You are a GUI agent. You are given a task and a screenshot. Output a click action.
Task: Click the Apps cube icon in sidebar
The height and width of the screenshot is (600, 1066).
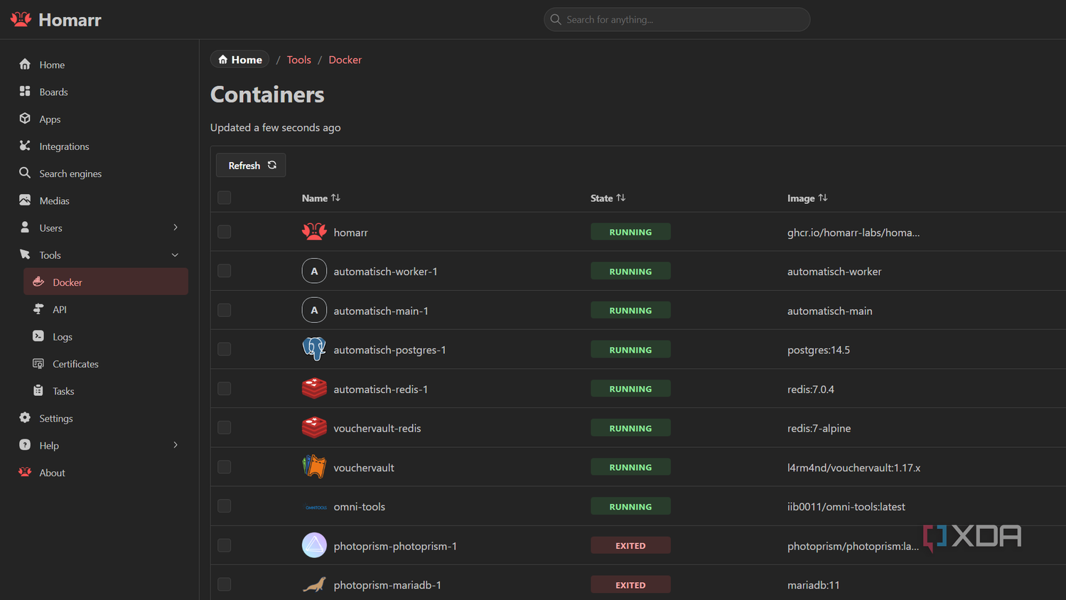25,118
